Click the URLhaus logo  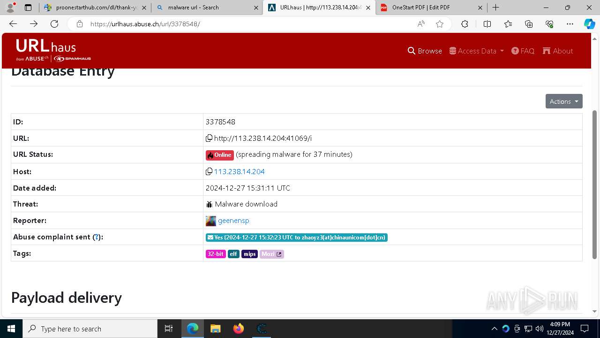53,50
